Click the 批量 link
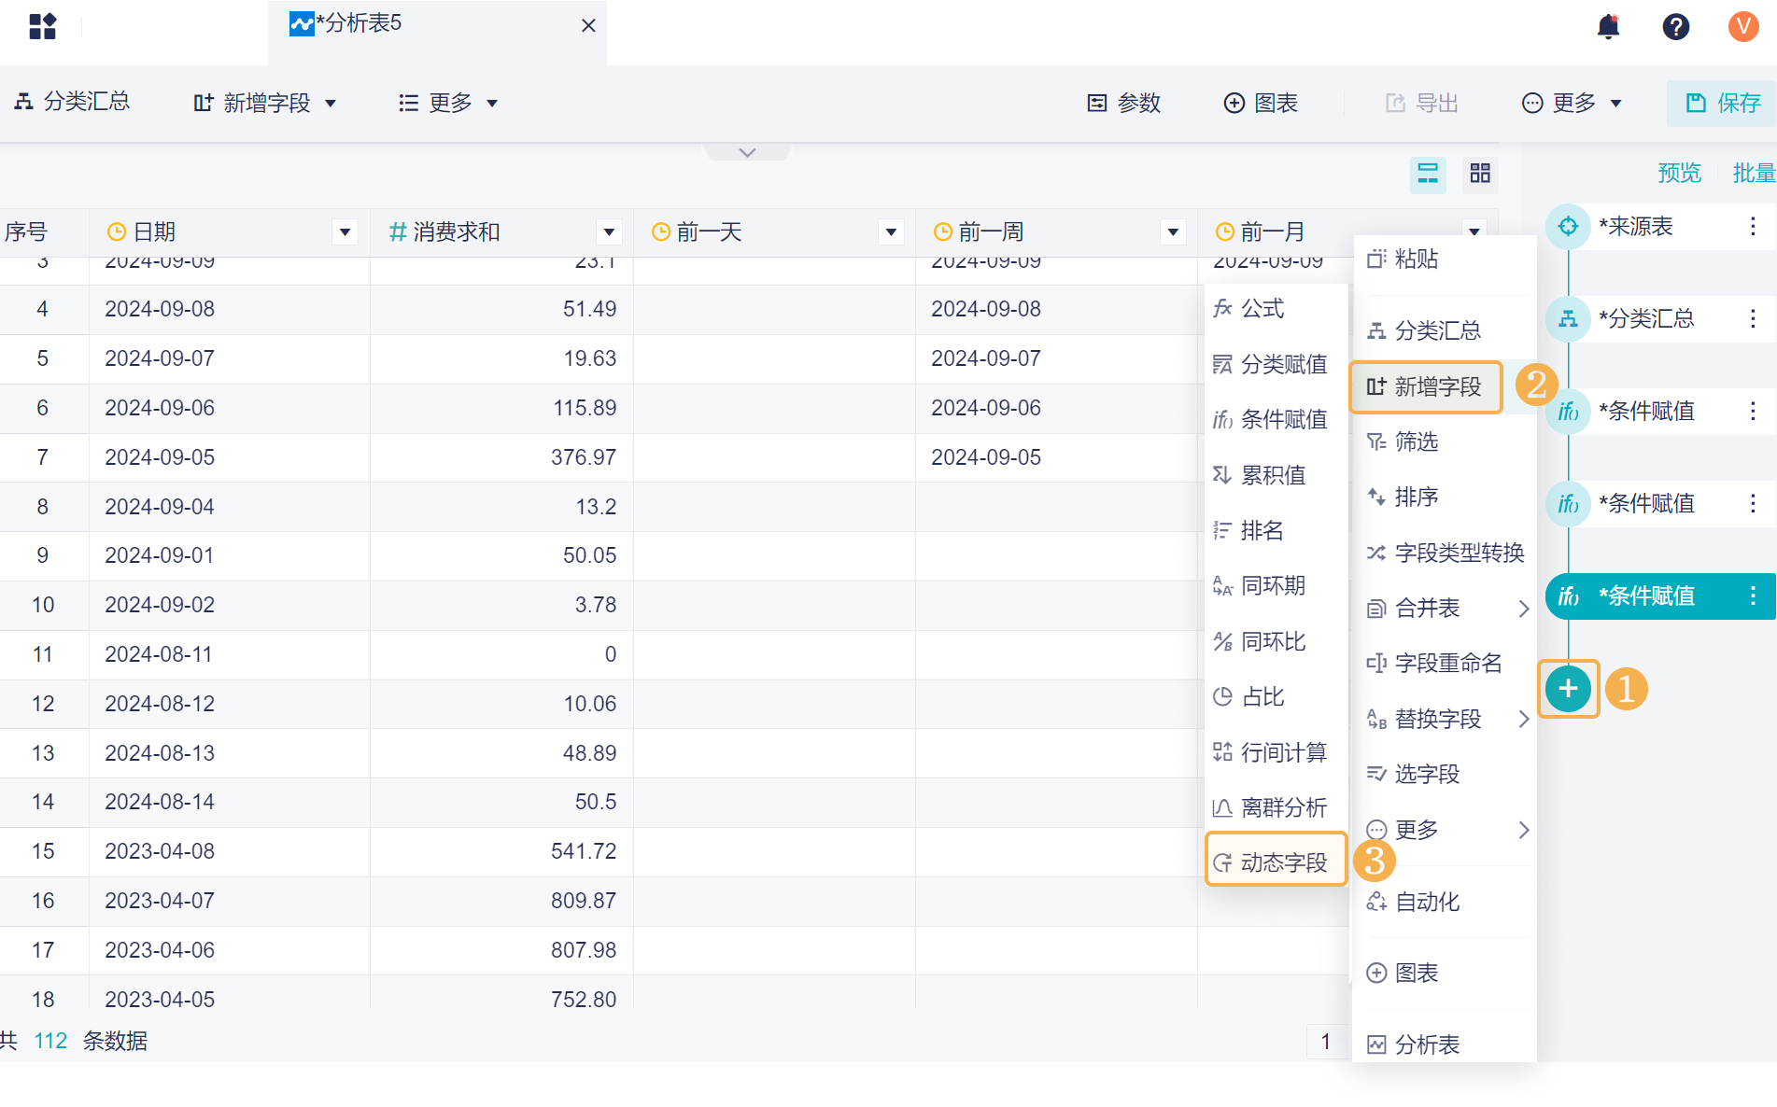 1754,173
